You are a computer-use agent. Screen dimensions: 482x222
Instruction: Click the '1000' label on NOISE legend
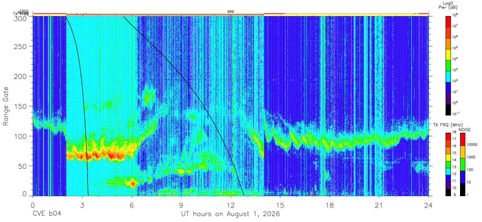coord(471,157)
